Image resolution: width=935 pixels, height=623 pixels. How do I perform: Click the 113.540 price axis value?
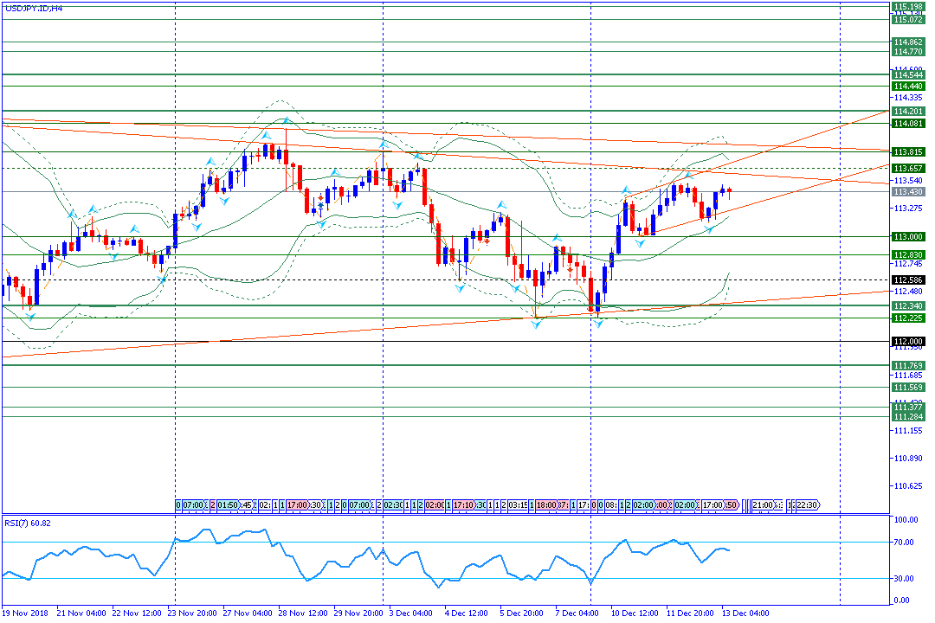click(x=908, y=180)
